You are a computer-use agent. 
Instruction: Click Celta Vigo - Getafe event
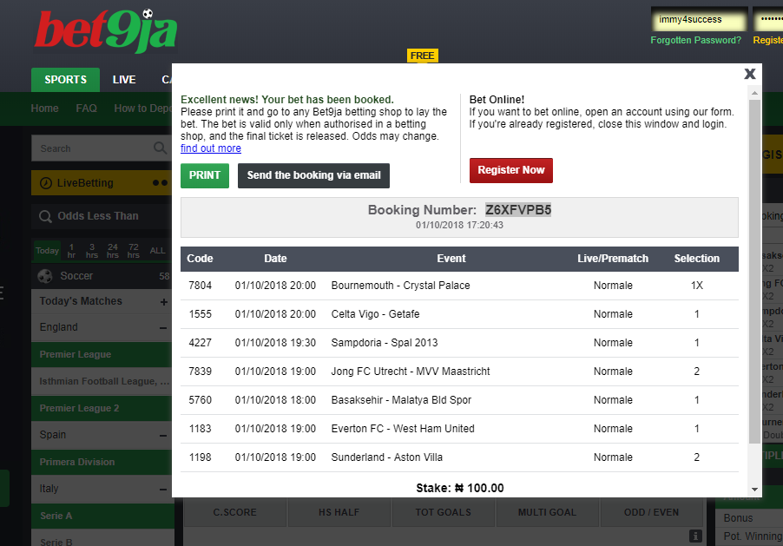[x=376, y=314]
